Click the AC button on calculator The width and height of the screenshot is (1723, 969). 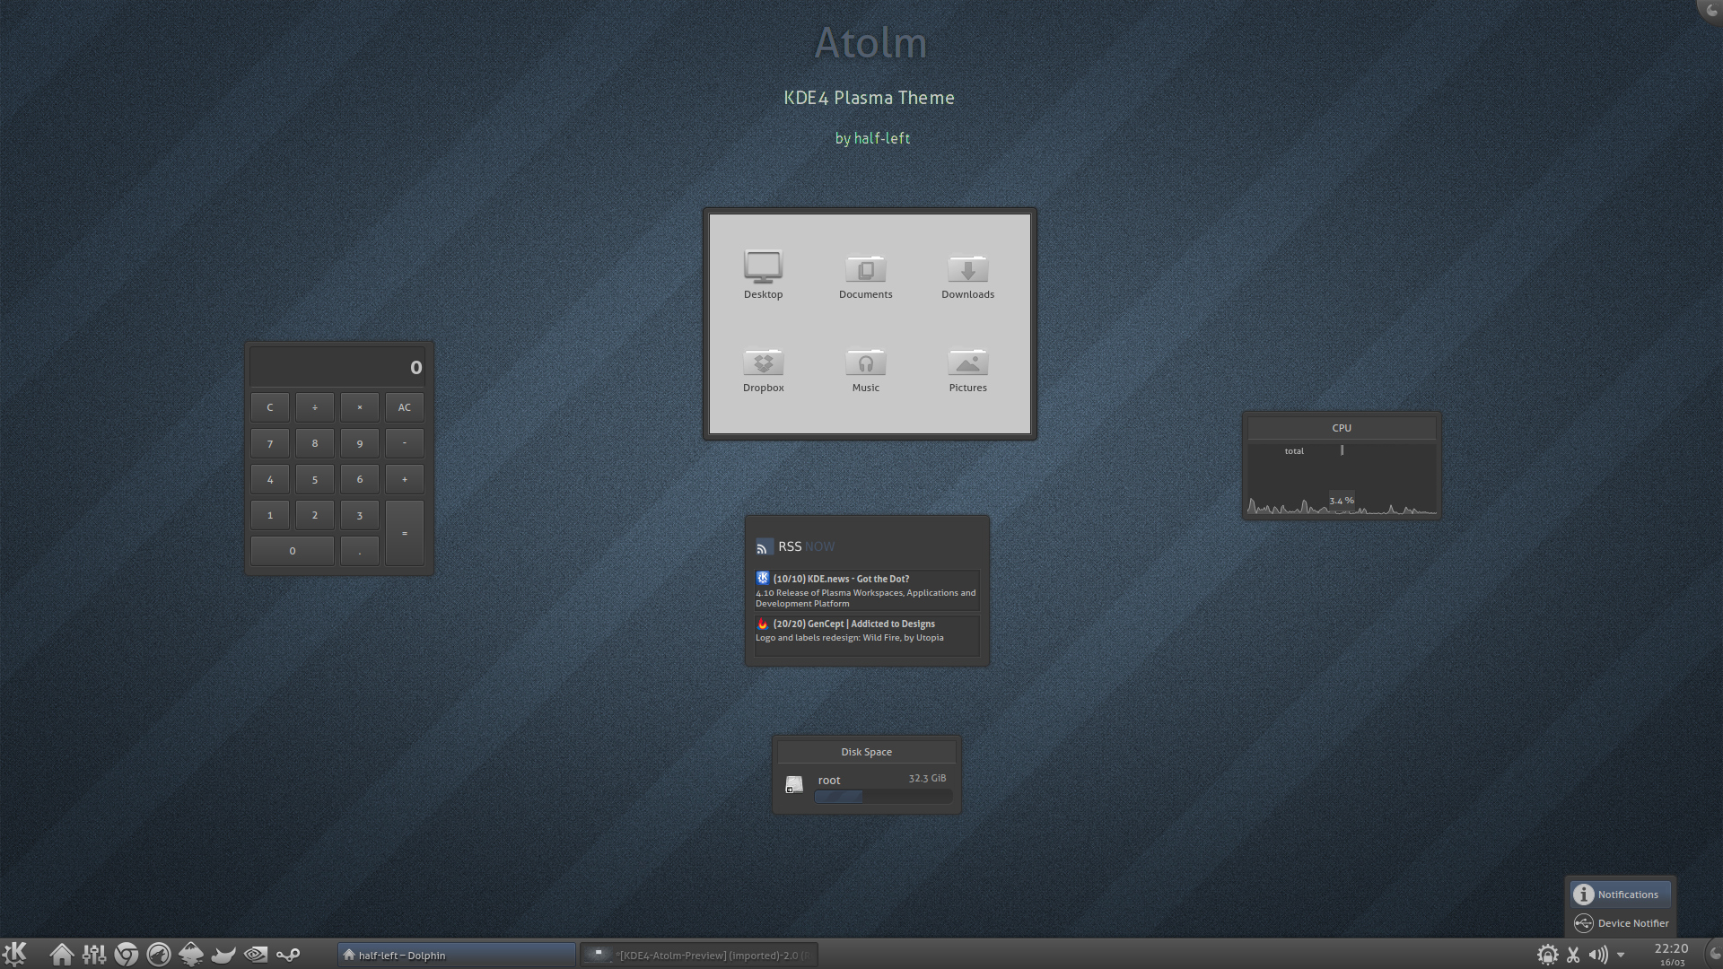click(404, 407)
